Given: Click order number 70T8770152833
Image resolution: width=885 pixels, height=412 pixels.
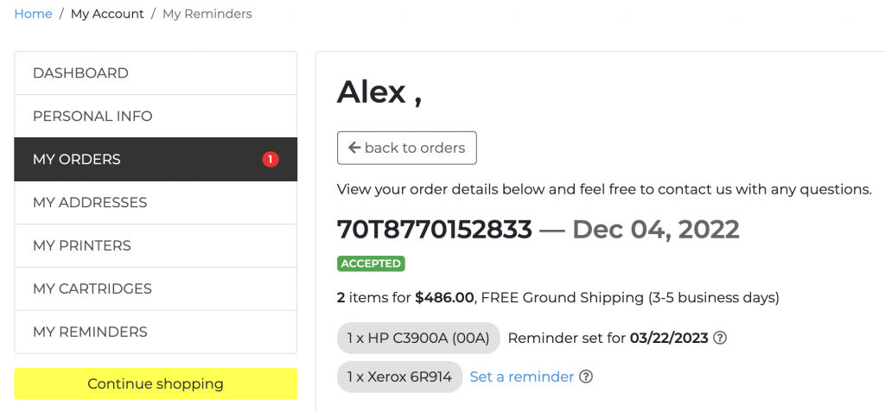Looking at the screenshot, I should click(435, 230).
